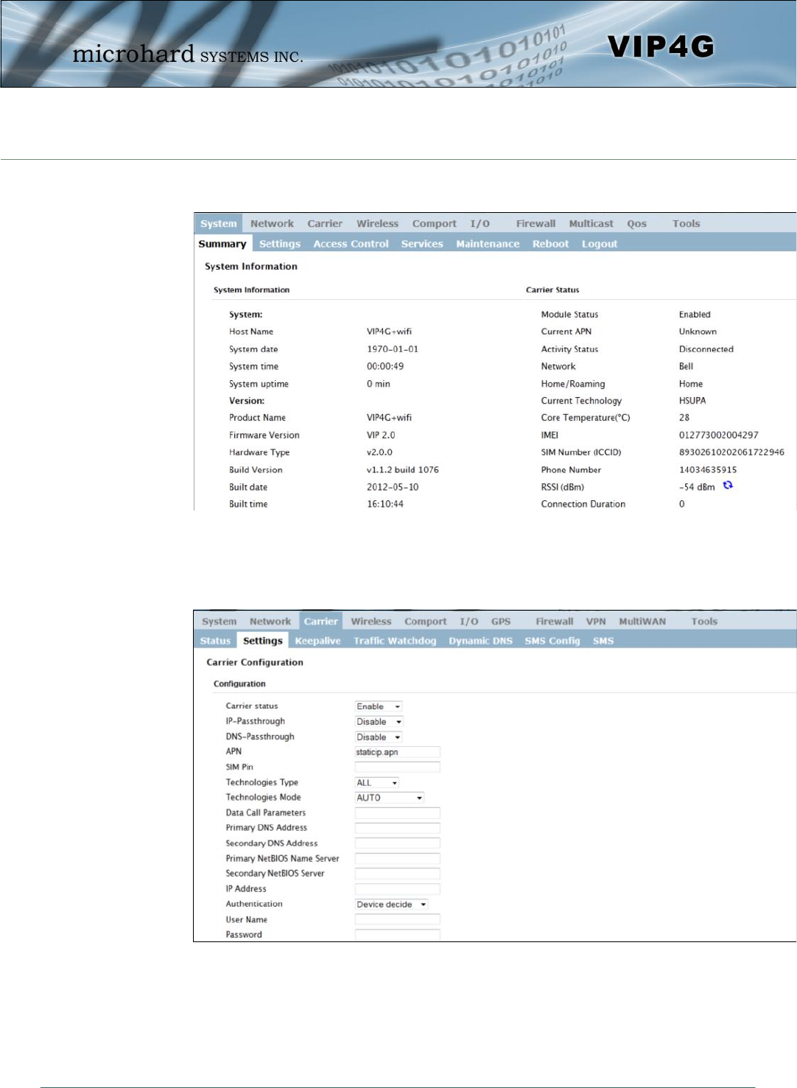The height and width of the screenshot is (1088, 797).
Task: Click System date value 1970-01-01
Action: (392, 349)
